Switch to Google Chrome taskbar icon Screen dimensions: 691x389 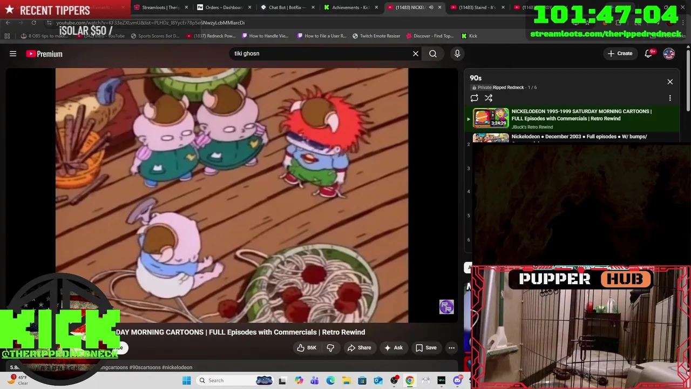click(x=410, y=380)
